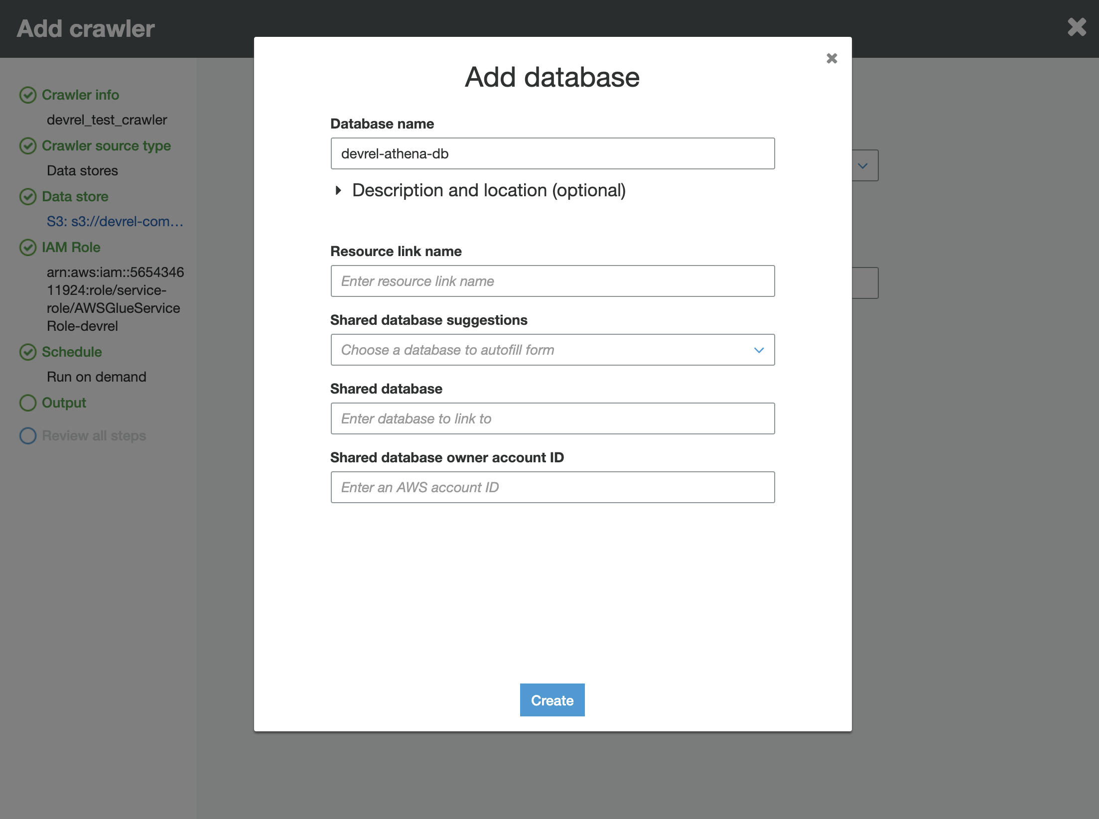Open the dropdown arrow behind the dialog
Image resolution: width=1099 pixels, height=819 pixels.
click(863, 165)
